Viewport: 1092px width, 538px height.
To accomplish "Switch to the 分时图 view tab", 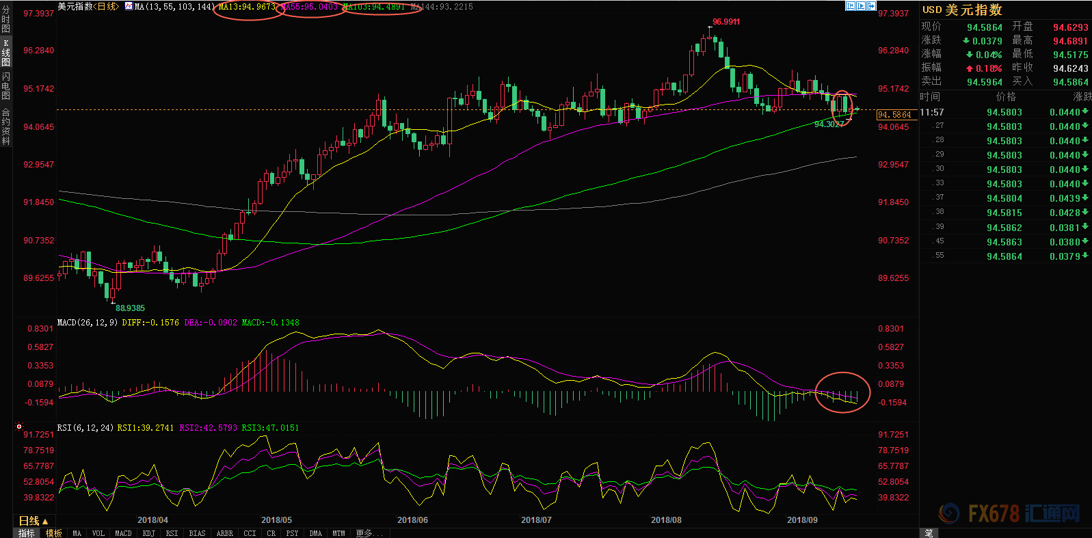I will coord(6,19).
